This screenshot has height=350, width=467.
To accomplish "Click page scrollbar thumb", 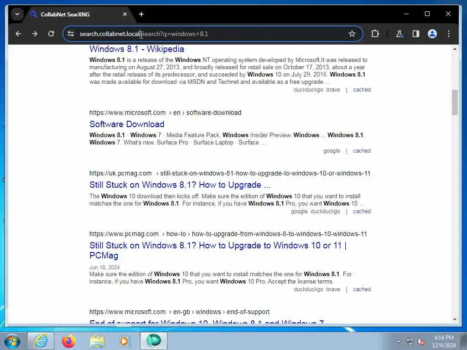I will coord(455,103).
